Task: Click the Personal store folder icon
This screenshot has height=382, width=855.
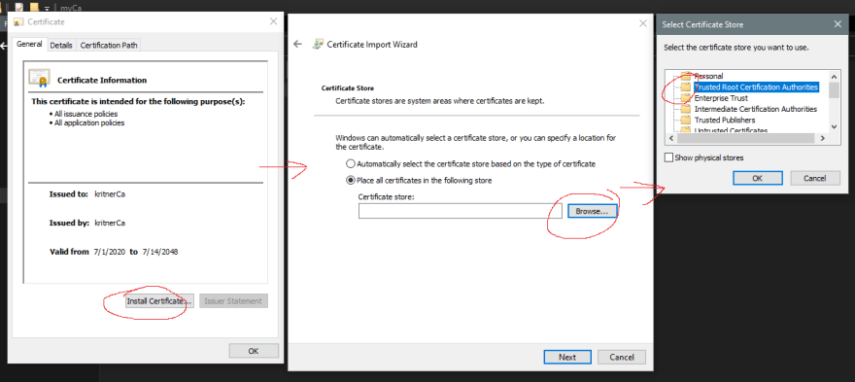Action: [685, 76]
